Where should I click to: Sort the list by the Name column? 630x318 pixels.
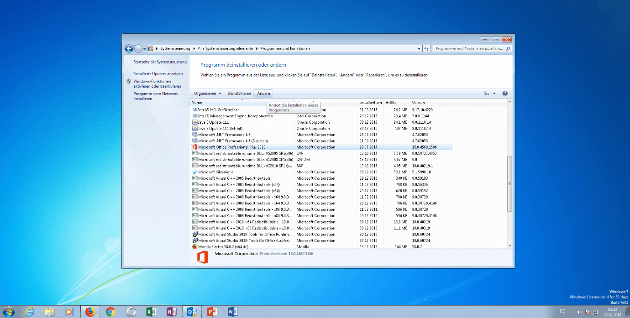242,102
